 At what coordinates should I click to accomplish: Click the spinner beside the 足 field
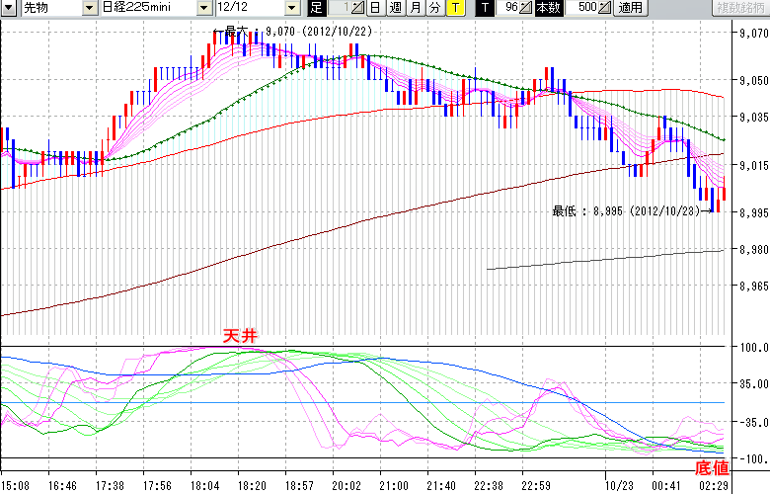pos(358,8)
